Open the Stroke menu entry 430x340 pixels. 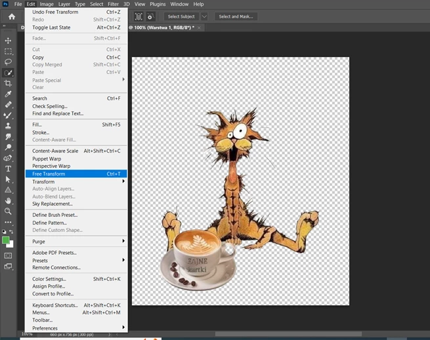point(76,132)
